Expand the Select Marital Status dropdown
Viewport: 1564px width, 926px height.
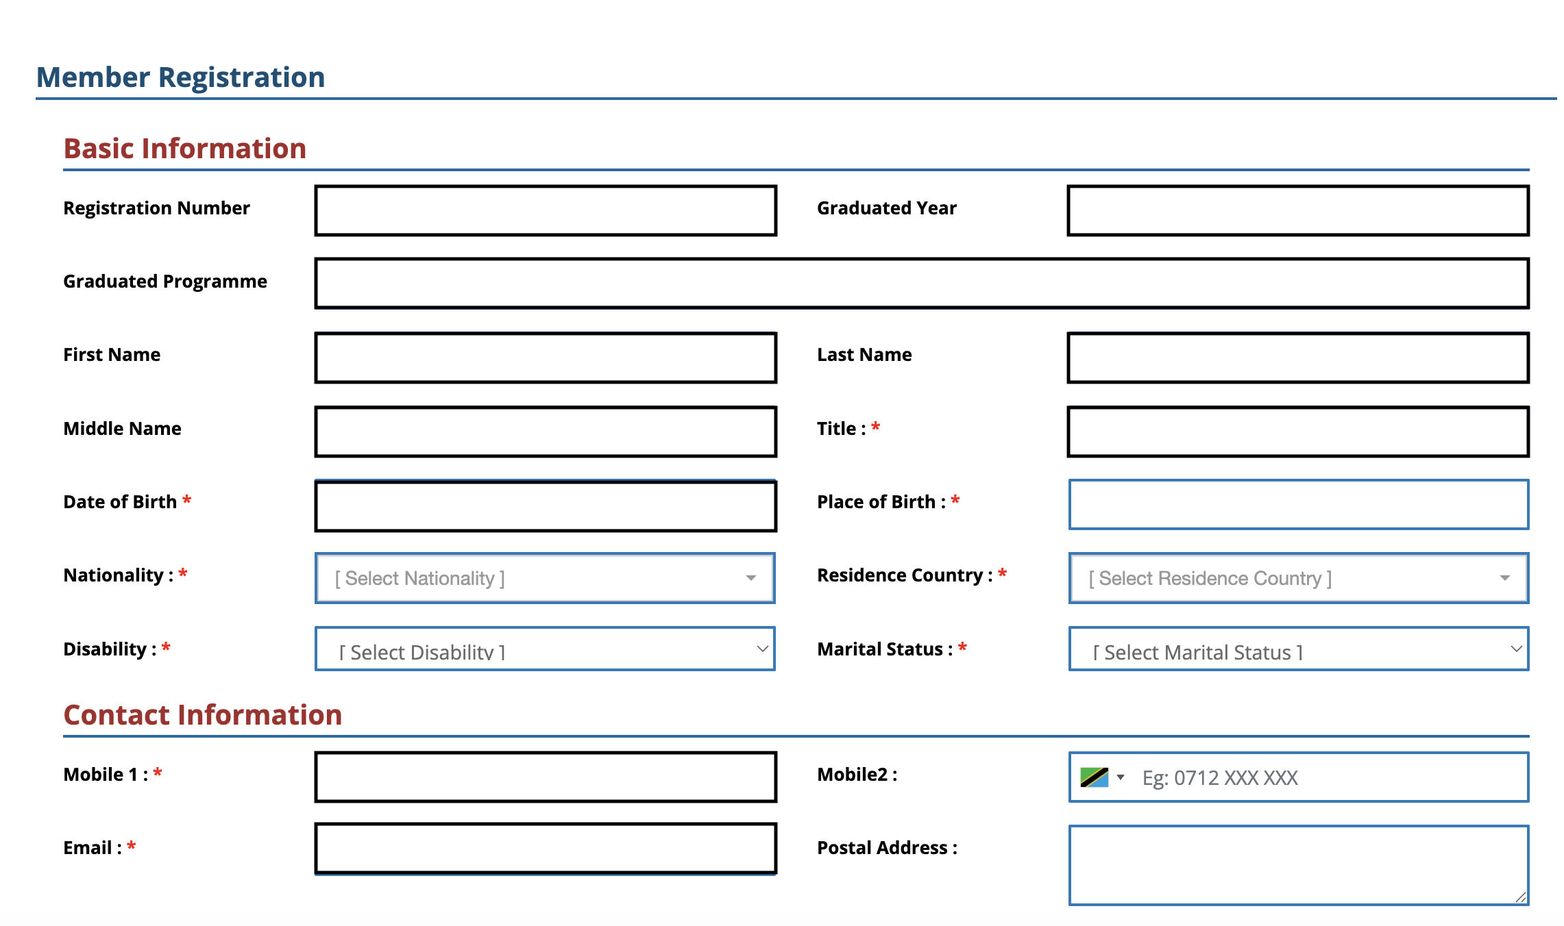pos(1298,649)
